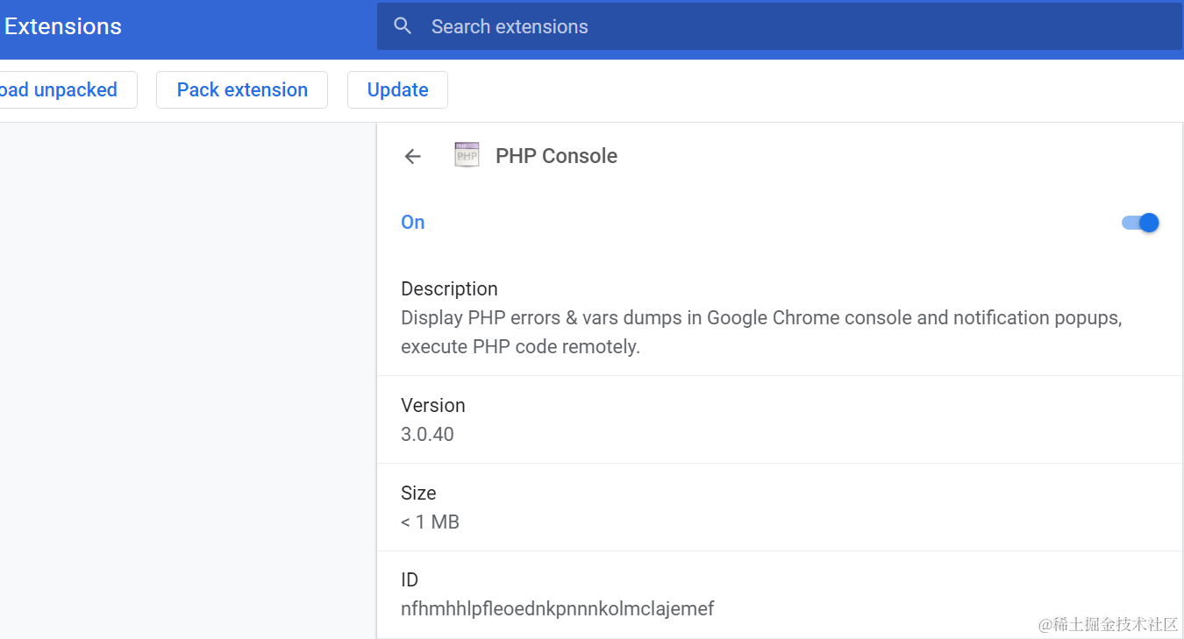Viewport: 1184px width, 639px height.
Task: Disable the PHP Console extension toggle
Action: pos(1140,223)
